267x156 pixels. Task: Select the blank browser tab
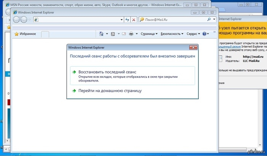(45, 34)
